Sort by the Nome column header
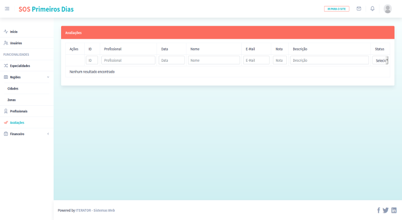The image size is (402, 220). pyautogui.click(x=195, y=49)
